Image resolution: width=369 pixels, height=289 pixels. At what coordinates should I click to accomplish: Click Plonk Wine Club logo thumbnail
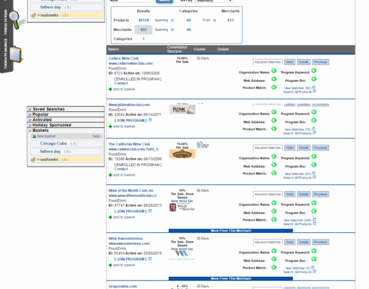click(x=182, y=109)
